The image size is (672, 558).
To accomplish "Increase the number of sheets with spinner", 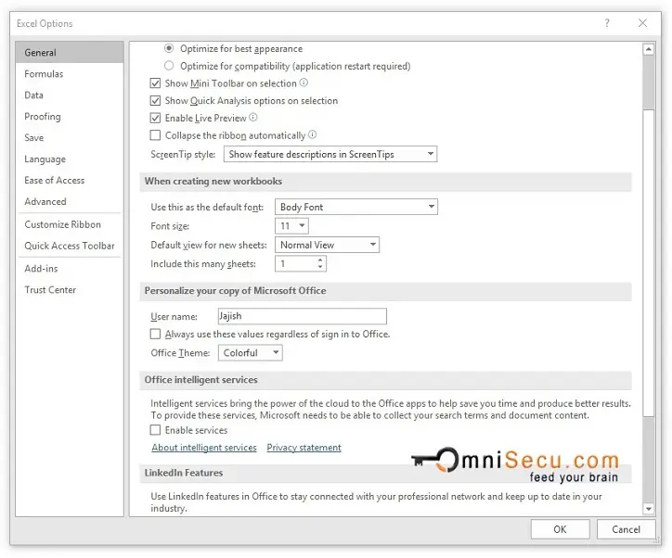I will tap(320, 260).
